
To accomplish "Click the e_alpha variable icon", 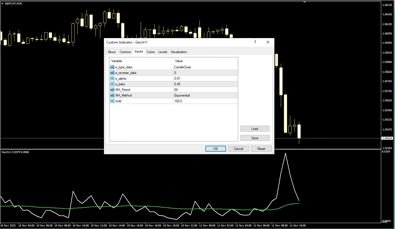I will pyautogui.click(x=112, y=78).
